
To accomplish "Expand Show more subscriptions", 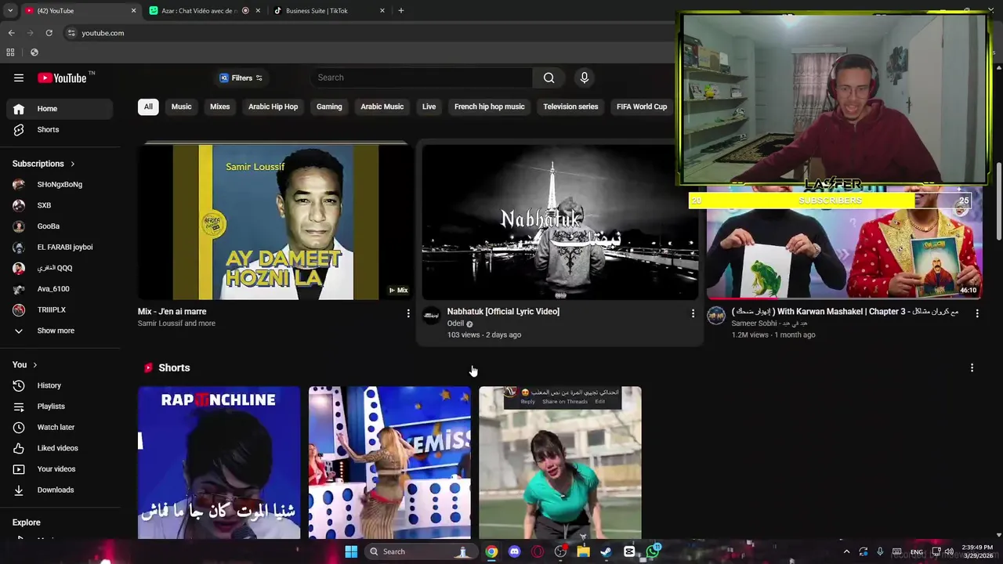I will click(60, 331).
